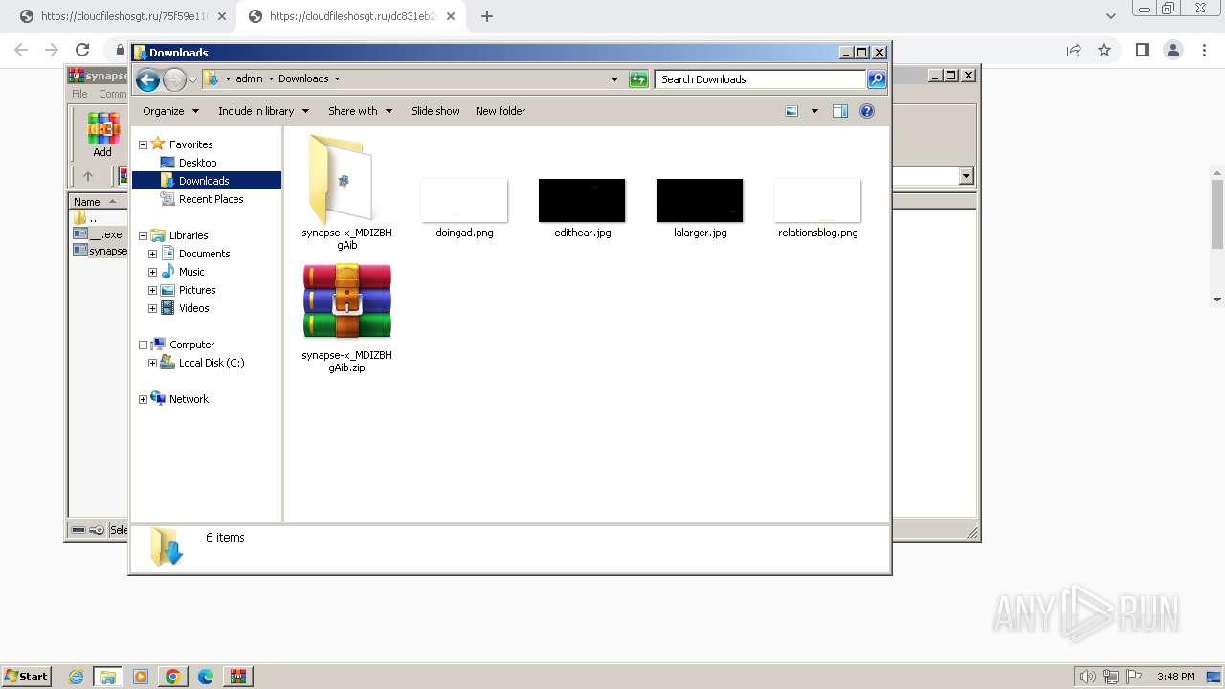1225x689 pixels.
Task: Expand the Local Disk (C:) node
Action: click(152, 363)
